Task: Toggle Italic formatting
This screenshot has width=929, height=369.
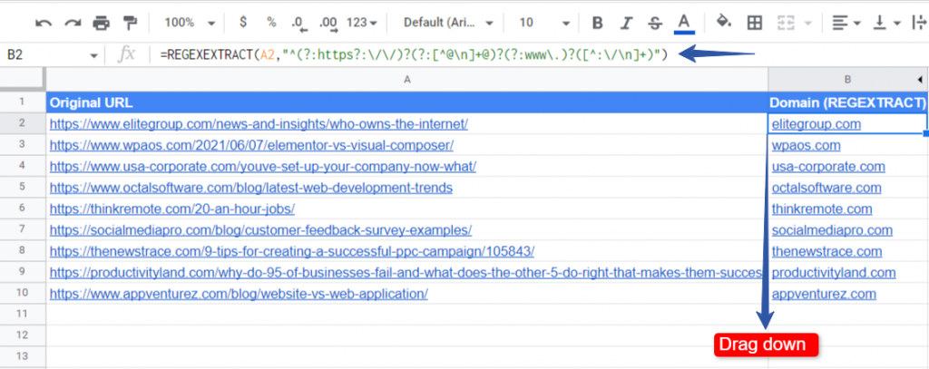Action: tap(626, 23)
